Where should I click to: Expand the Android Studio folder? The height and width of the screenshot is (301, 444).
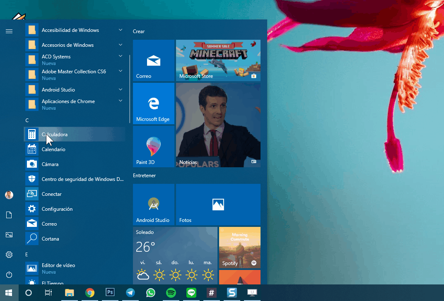tap(75, 89)
